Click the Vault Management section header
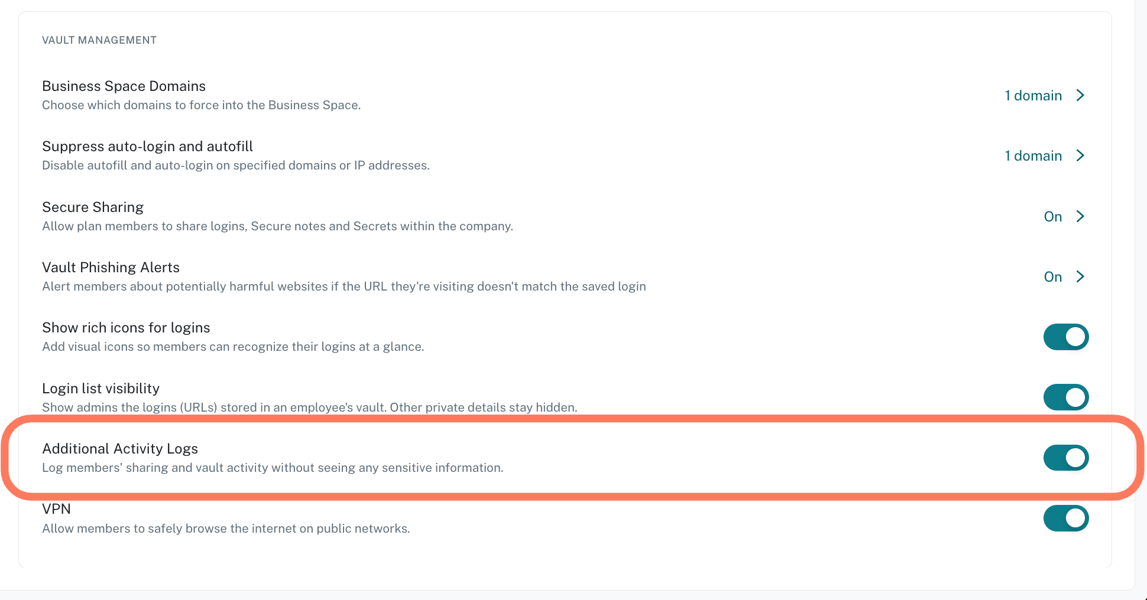This screenshot has height=600, width=1147. [x=99, y=40]
